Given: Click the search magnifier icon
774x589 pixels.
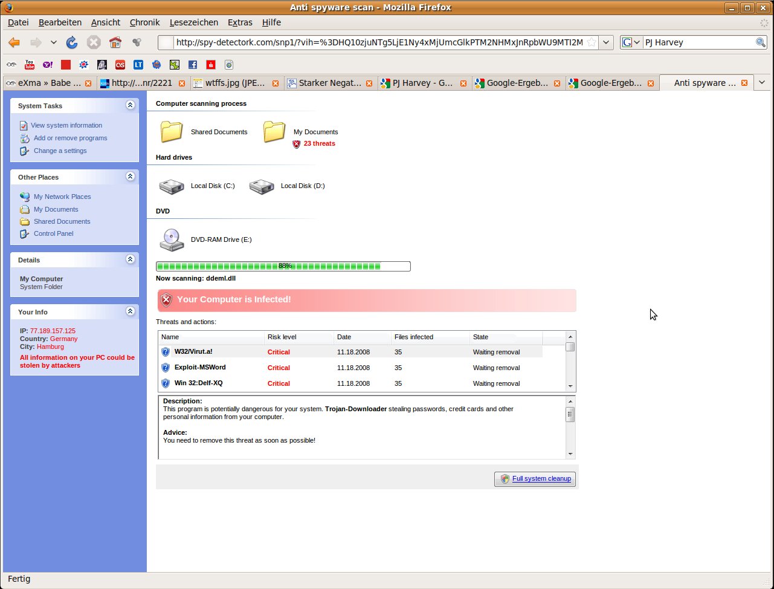Looking at the screenshot, I should 761,42.
